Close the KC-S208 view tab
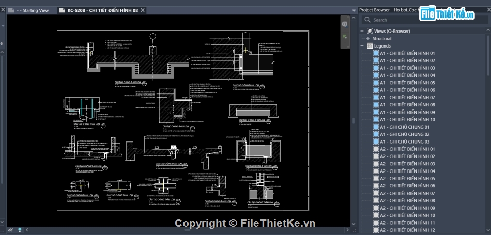Screen dimensions: 491x235 pos(143,10)
